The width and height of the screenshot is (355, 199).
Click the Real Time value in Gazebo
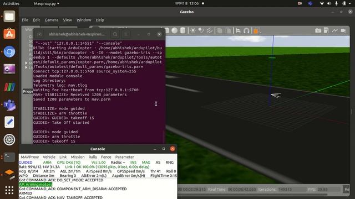pos(242,189)
